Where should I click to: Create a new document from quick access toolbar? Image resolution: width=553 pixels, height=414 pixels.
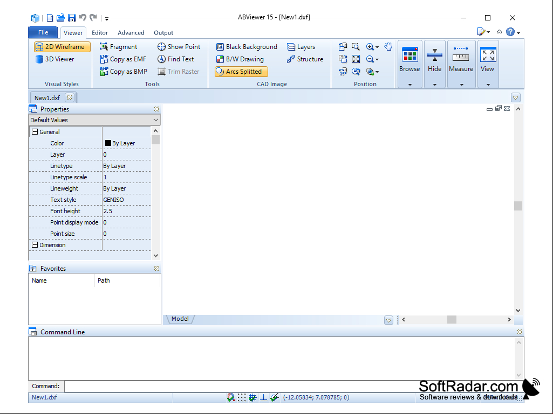pos(50,18)
